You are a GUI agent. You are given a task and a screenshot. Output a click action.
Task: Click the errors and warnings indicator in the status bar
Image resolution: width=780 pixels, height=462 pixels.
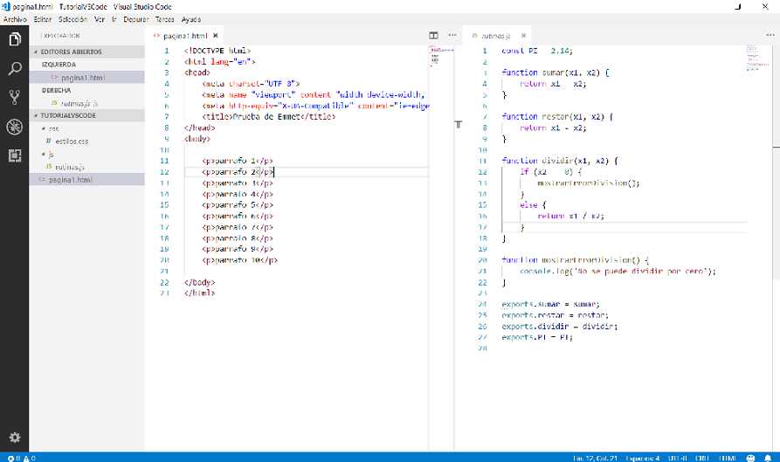tap(22, 458)
